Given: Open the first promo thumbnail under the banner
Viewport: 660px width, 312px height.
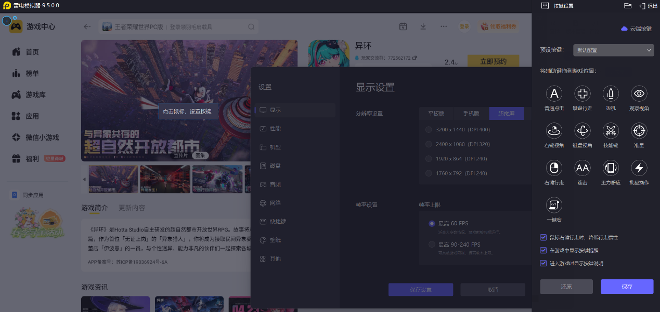Looking at the screenshot, I should tap(113, 179).
